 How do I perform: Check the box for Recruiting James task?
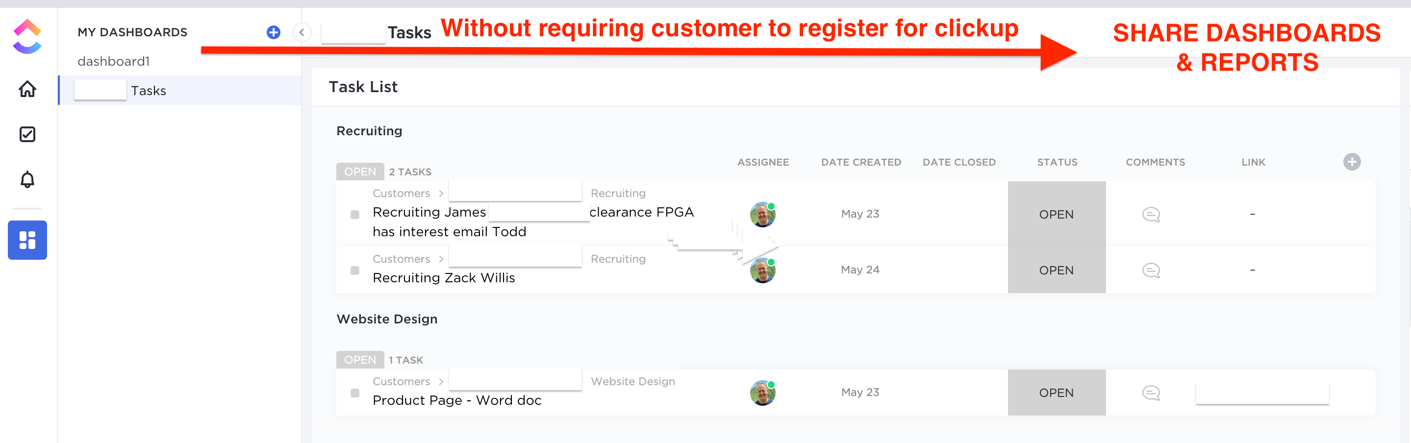coord(355,215)
